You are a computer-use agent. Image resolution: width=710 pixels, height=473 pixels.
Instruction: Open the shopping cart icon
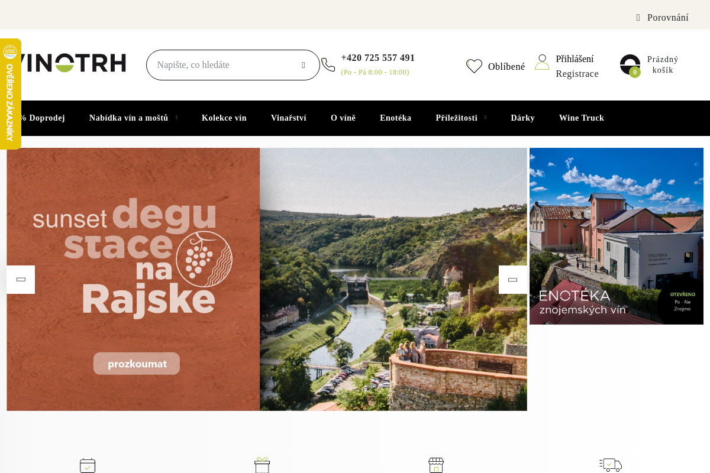pos(630,65)
